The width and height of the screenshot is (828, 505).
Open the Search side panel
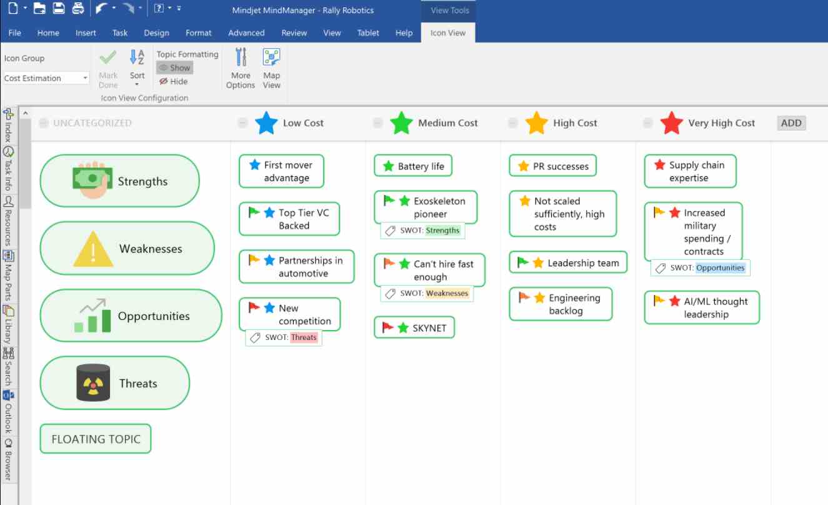8,366
